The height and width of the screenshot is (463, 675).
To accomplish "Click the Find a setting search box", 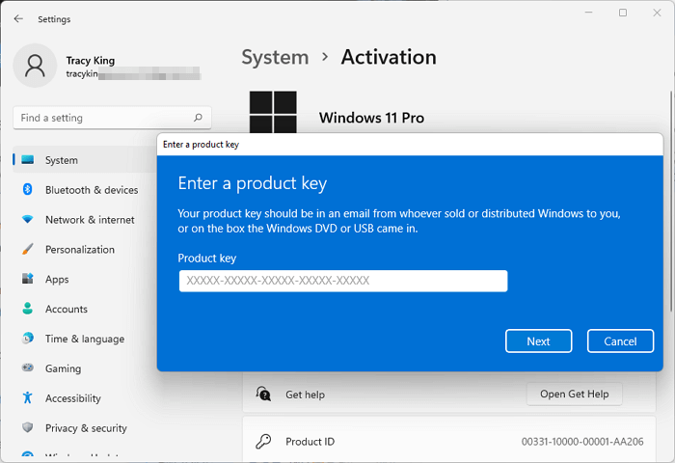I will coord(112,118).
